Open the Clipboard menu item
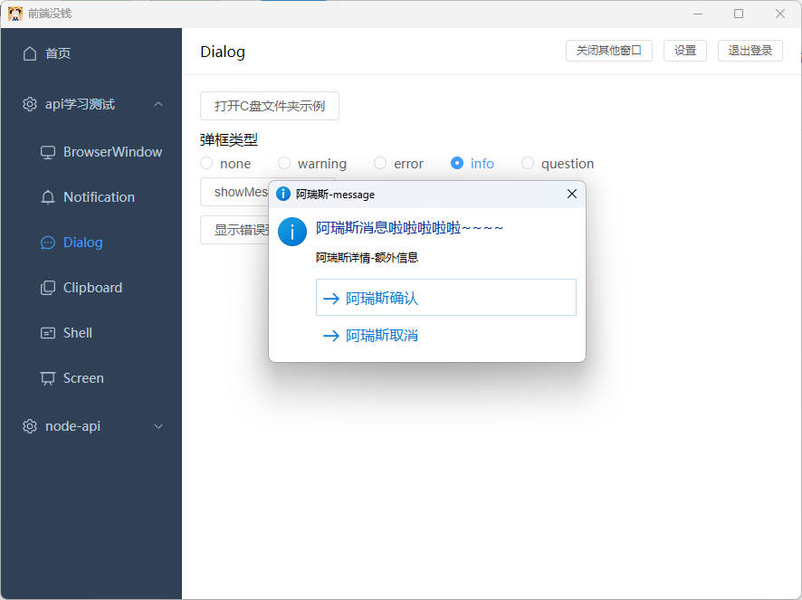 click(91, 288)
